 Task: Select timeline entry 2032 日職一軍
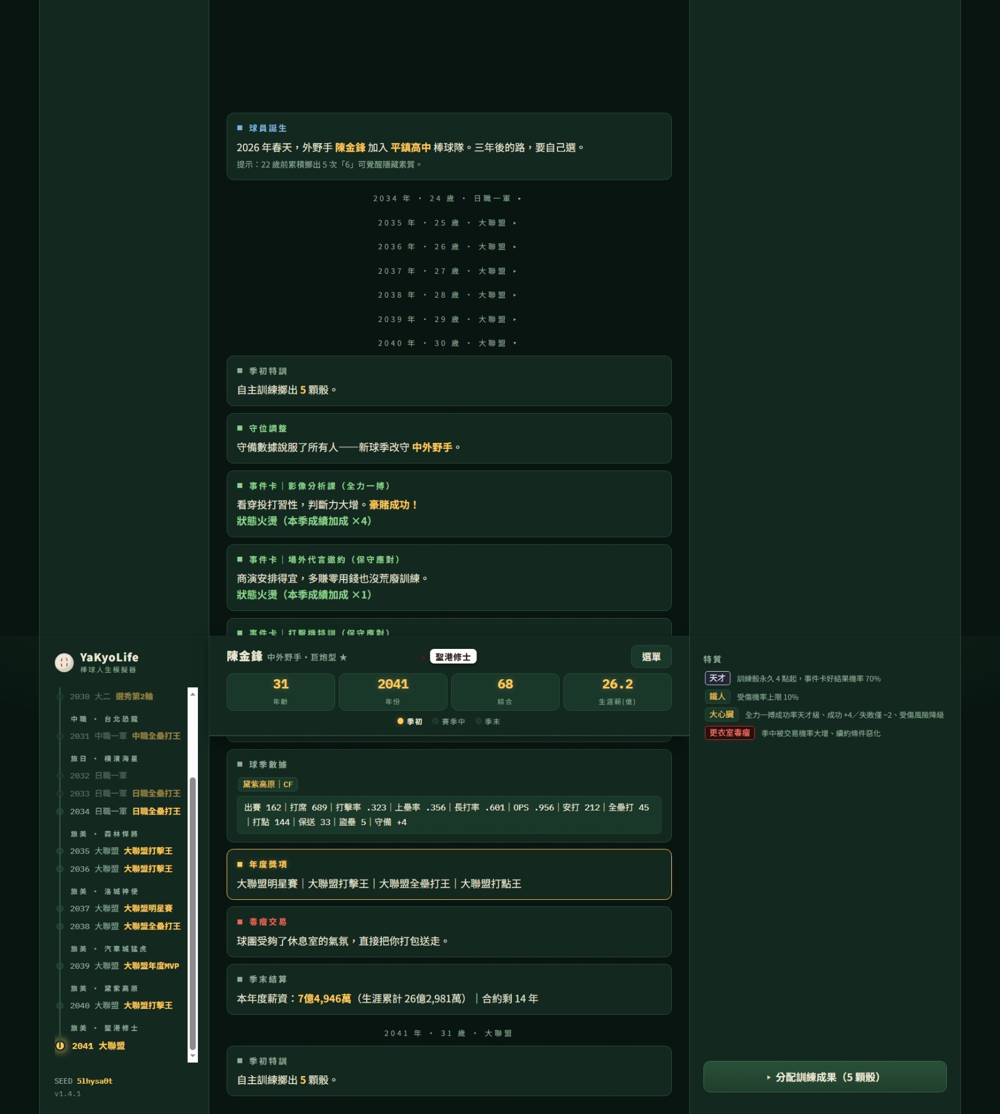point(98,776)
